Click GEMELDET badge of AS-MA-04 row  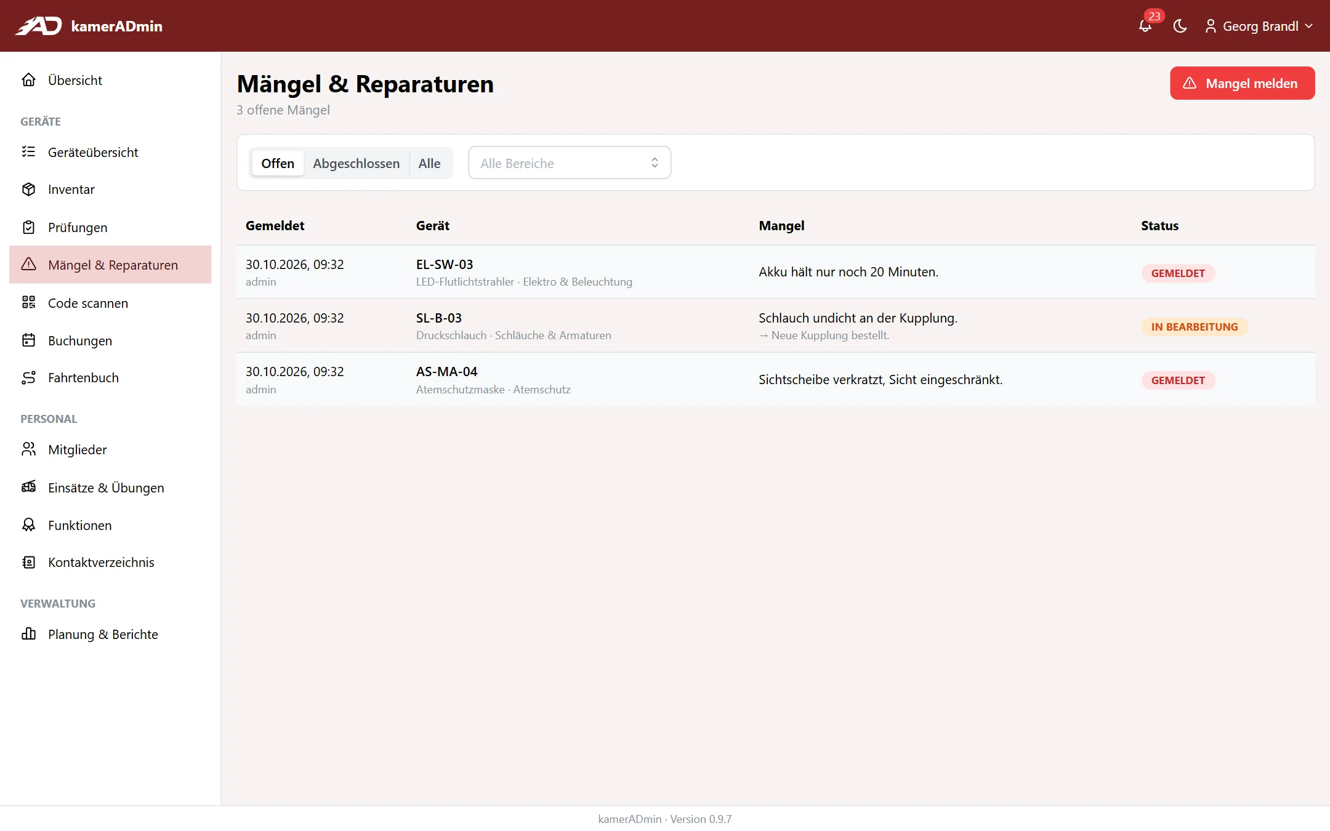coord(1178,380)
